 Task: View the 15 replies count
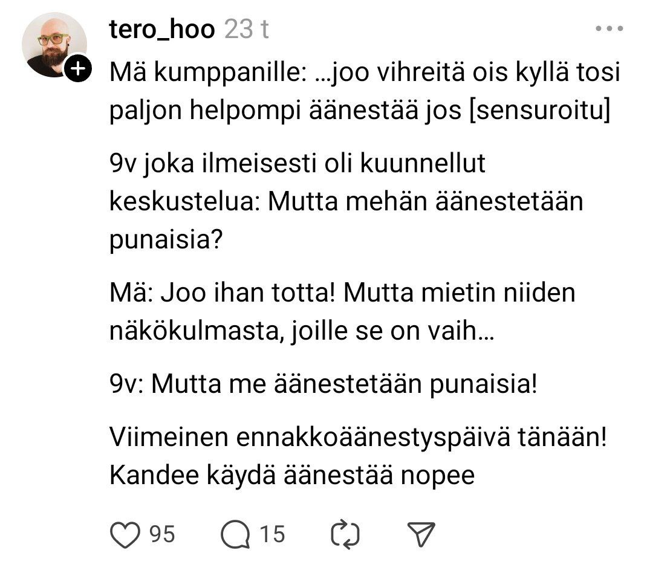[x=272, y=534]
